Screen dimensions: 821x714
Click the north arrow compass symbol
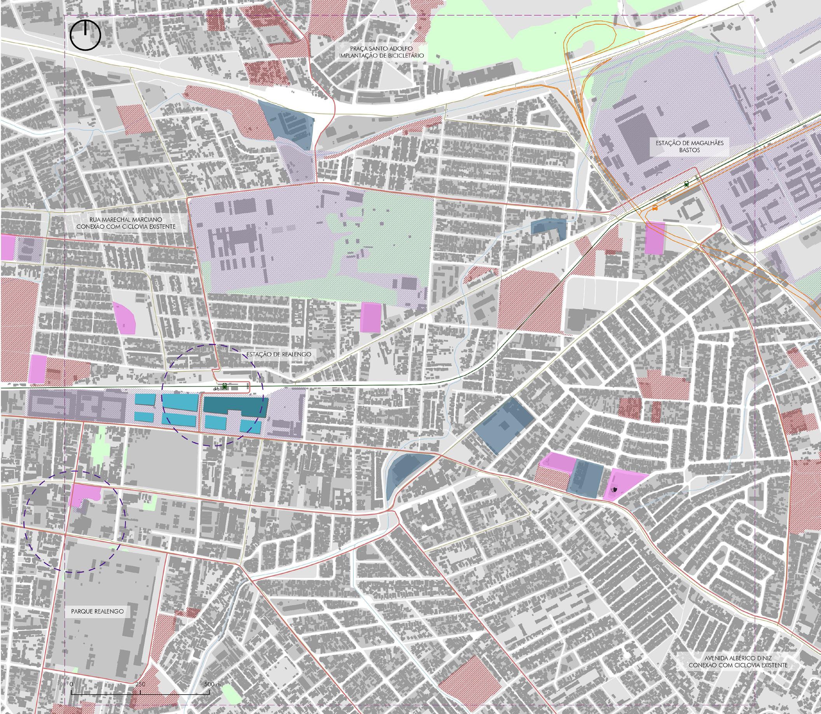pos(86,35)
